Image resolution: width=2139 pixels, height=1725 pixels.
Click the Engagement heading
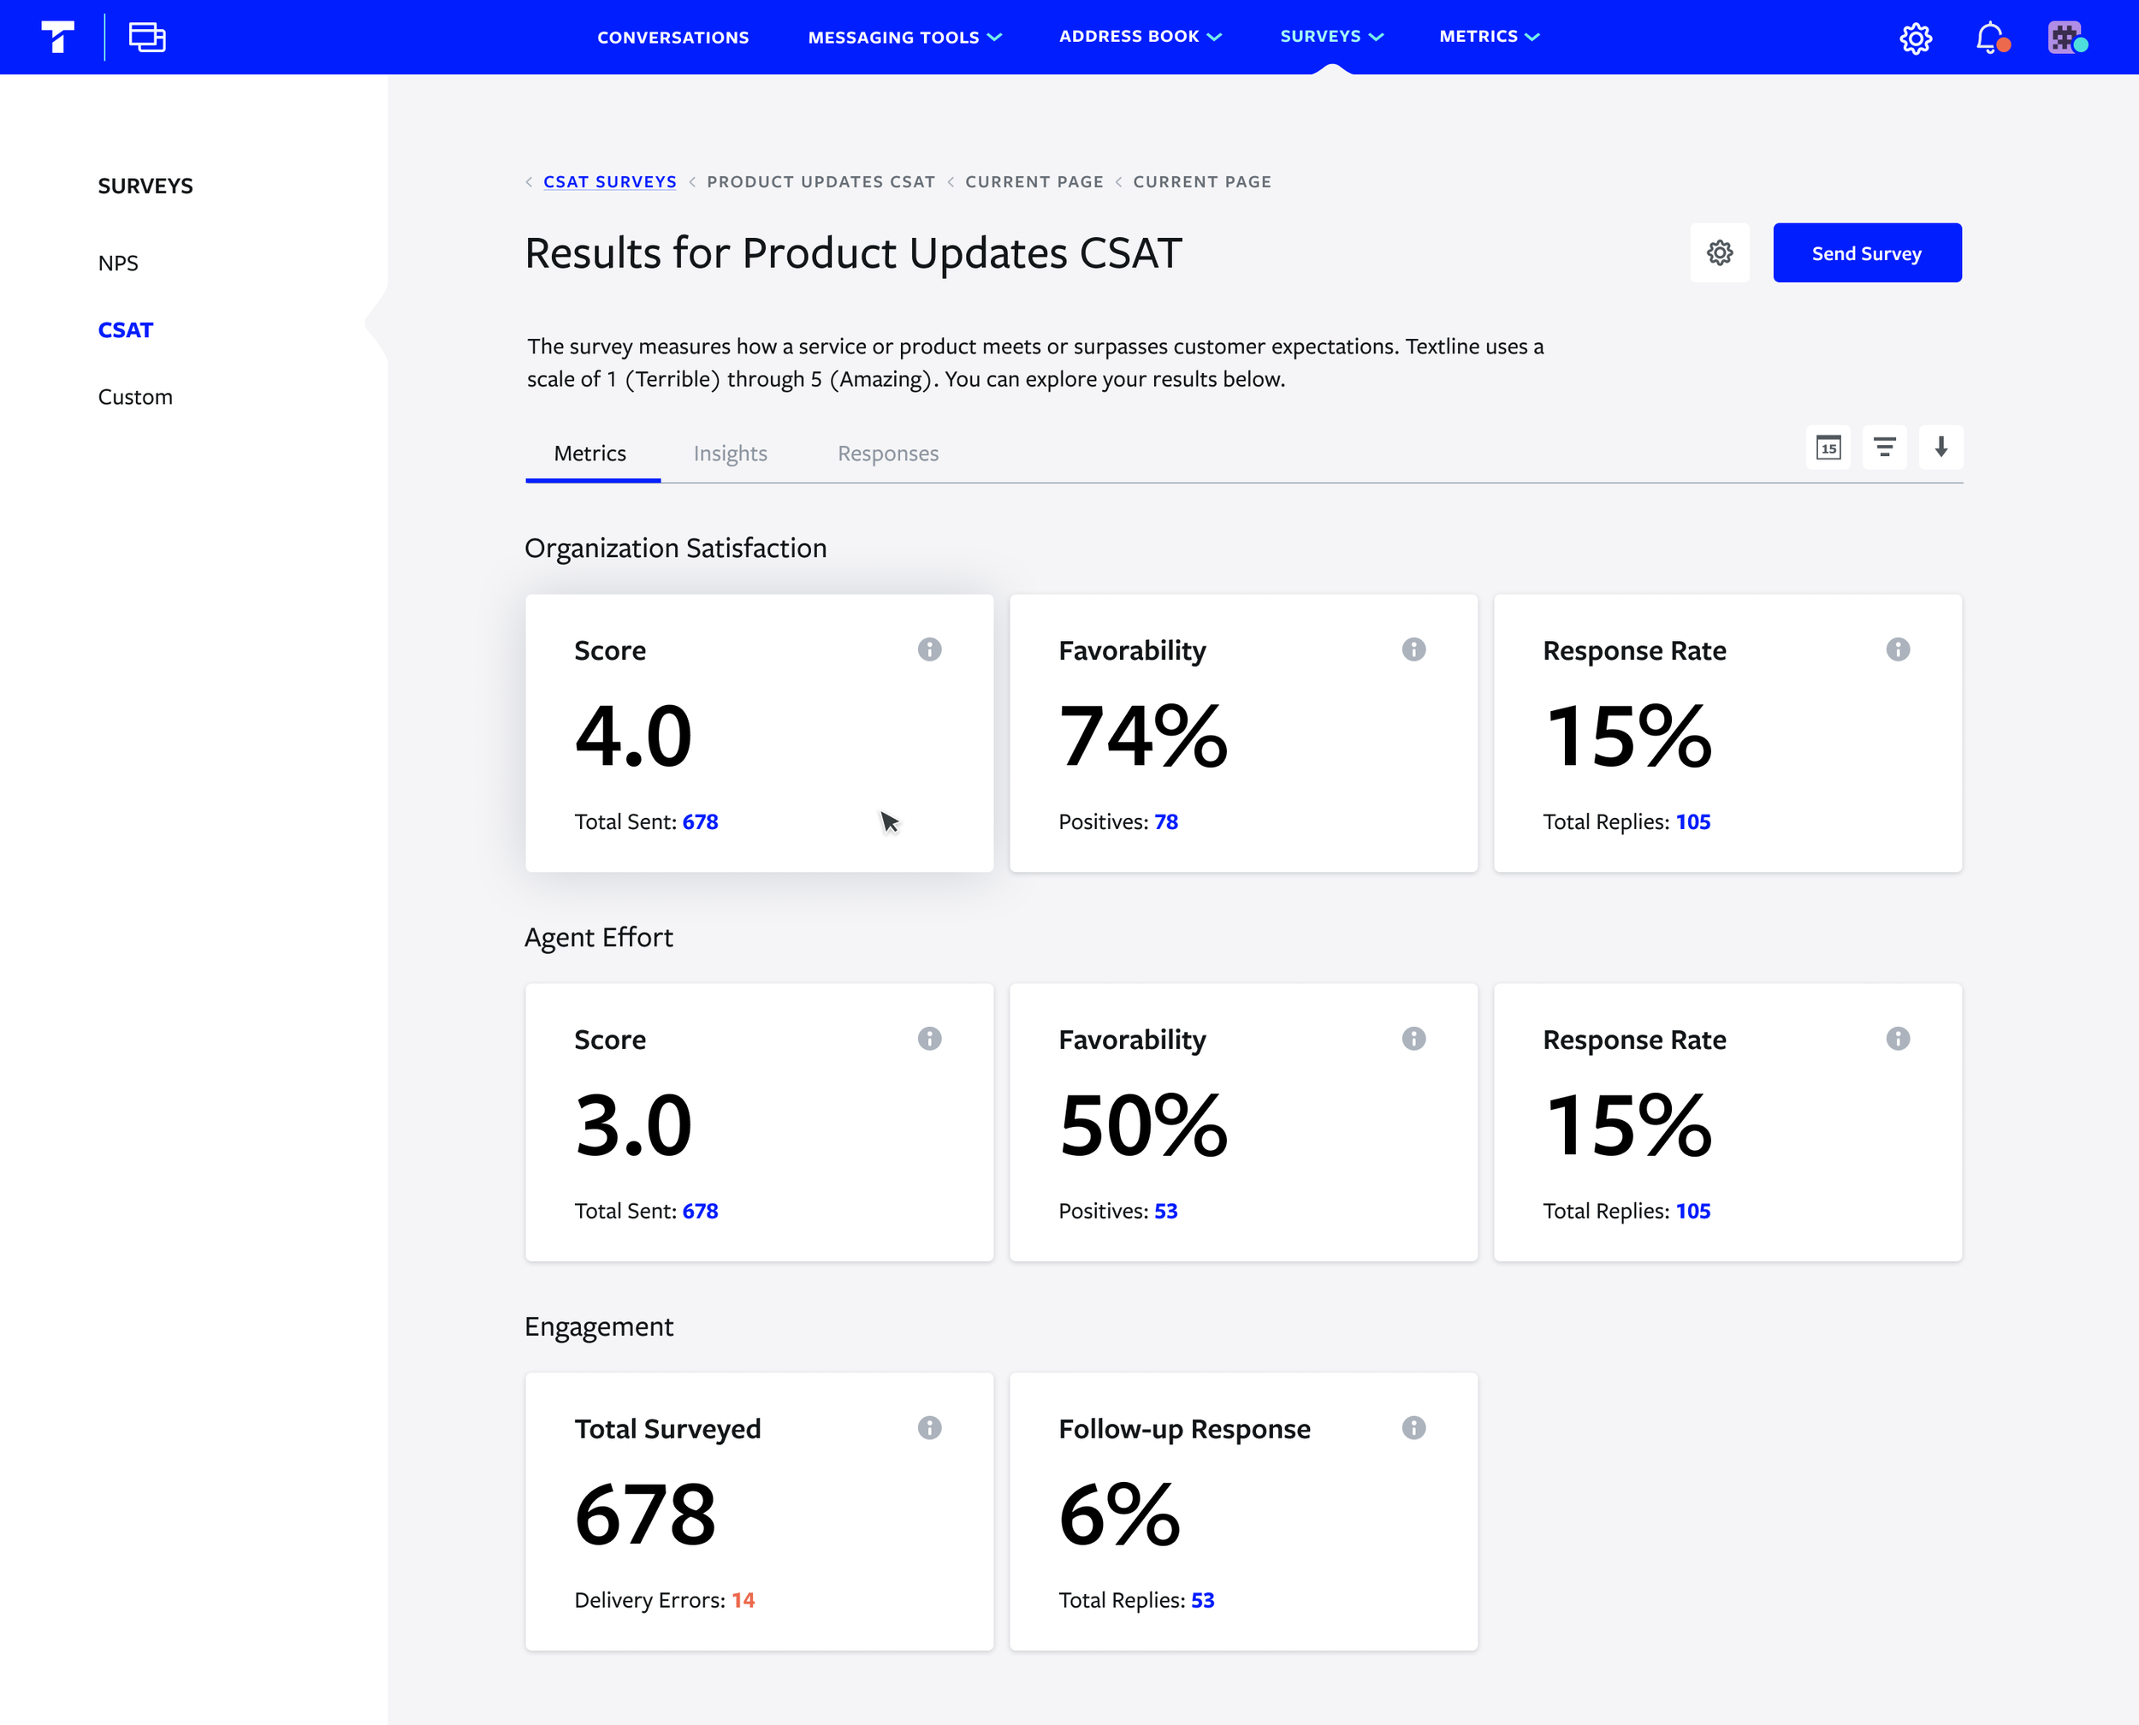599,1327
